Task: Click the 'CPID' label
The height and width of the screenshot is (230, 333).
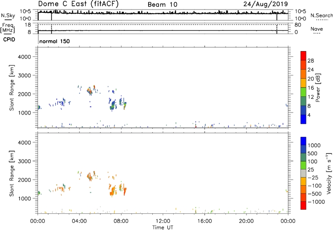Action: pyautogui.click(x=9, y=39)
